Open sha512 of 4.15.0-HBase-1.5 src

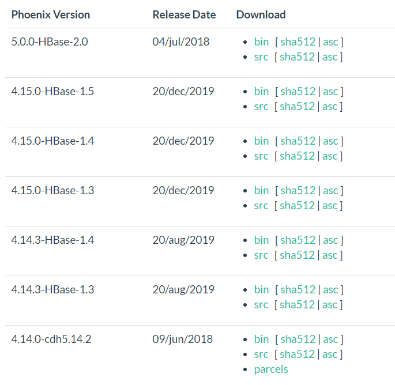(x=297, y=107)
